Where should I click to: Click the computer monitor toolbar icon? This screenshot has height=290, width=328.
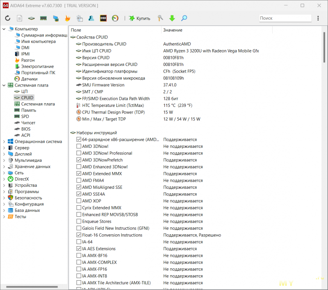(x=56, y=18)
